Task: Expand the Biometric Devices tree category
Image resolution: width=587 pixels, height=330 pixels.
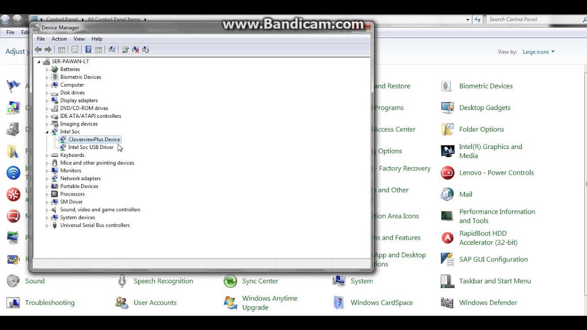Action: [x=47, y=77]
